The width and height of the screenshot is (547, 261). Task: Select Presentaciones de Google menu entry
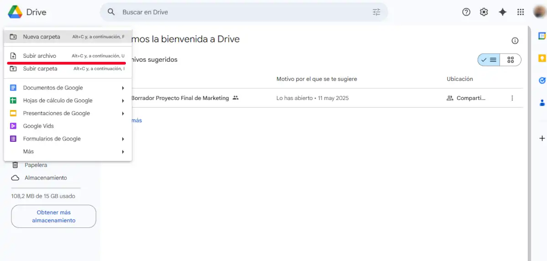pyautogui.click(x=68, y=113)
